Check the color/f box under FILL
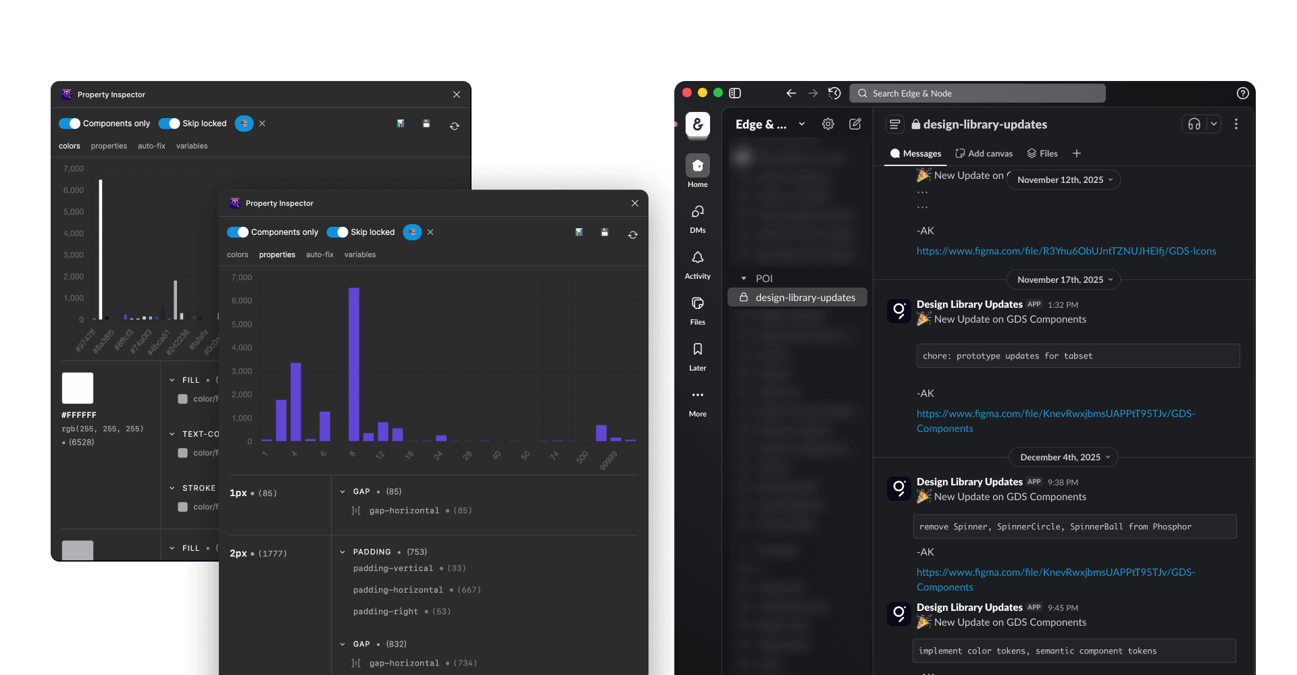Screen dimensions: 1297x675 pyautogui.click(x=182, y=399)
